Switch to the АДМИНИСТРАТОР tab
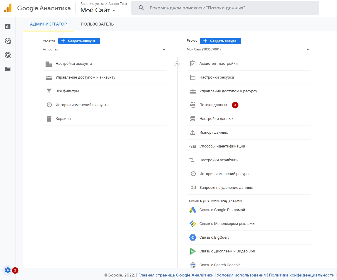This screenshot has height=280, width=337. [x=48, y=24]
